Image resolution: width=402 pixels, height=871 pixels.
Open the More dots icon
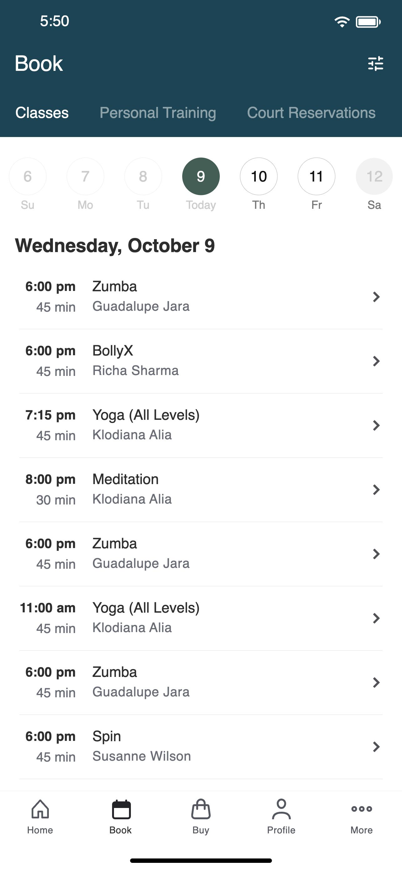362,809
